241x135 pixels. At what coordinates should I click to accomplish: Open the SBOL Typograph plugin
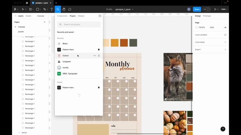[x=79, y=73]
